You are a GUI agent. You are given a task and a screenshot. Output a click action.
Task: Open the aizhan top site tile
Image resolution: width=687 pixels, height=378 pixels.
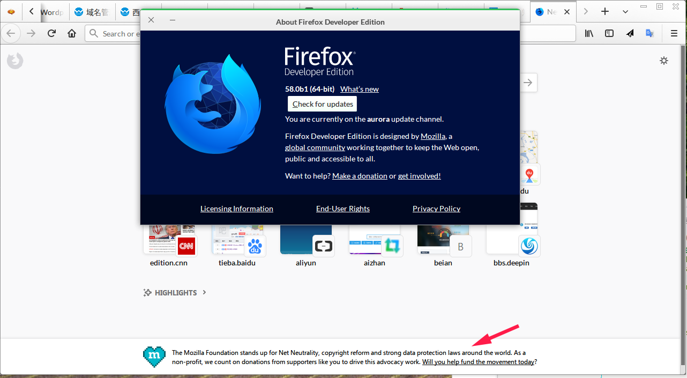tap(375, 247)
